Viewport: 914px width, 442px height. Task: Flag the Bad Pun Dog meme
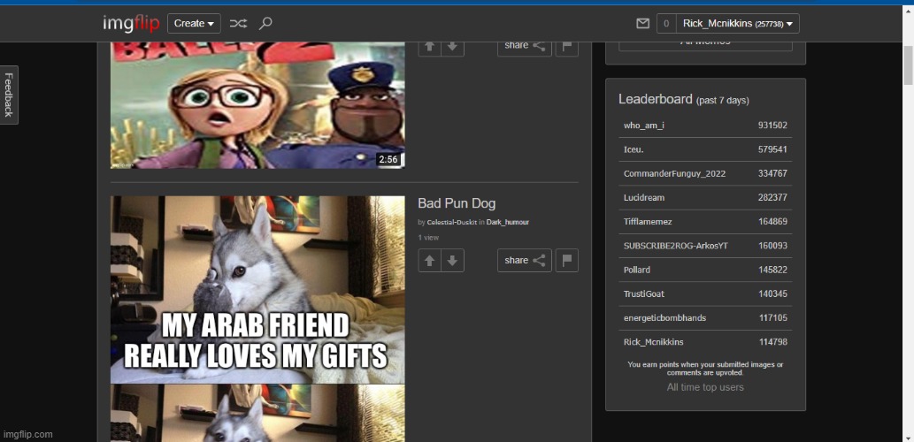(x=566, y=260)
